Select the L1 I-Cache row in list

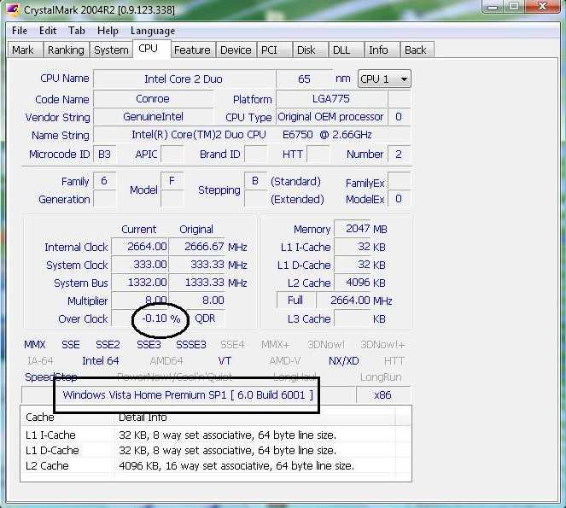tap(216, 435)
